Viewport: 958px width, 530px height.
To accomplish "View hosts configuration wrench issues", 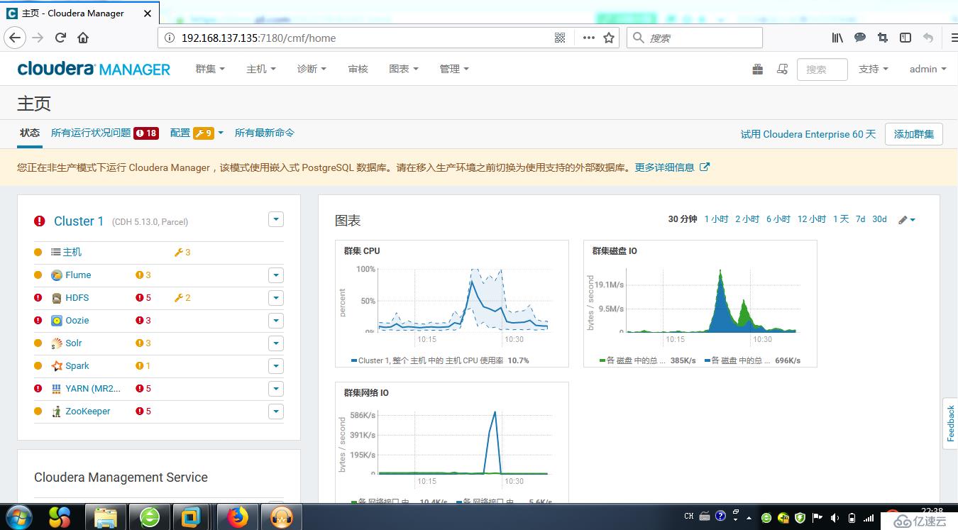I will coord(182,253).
